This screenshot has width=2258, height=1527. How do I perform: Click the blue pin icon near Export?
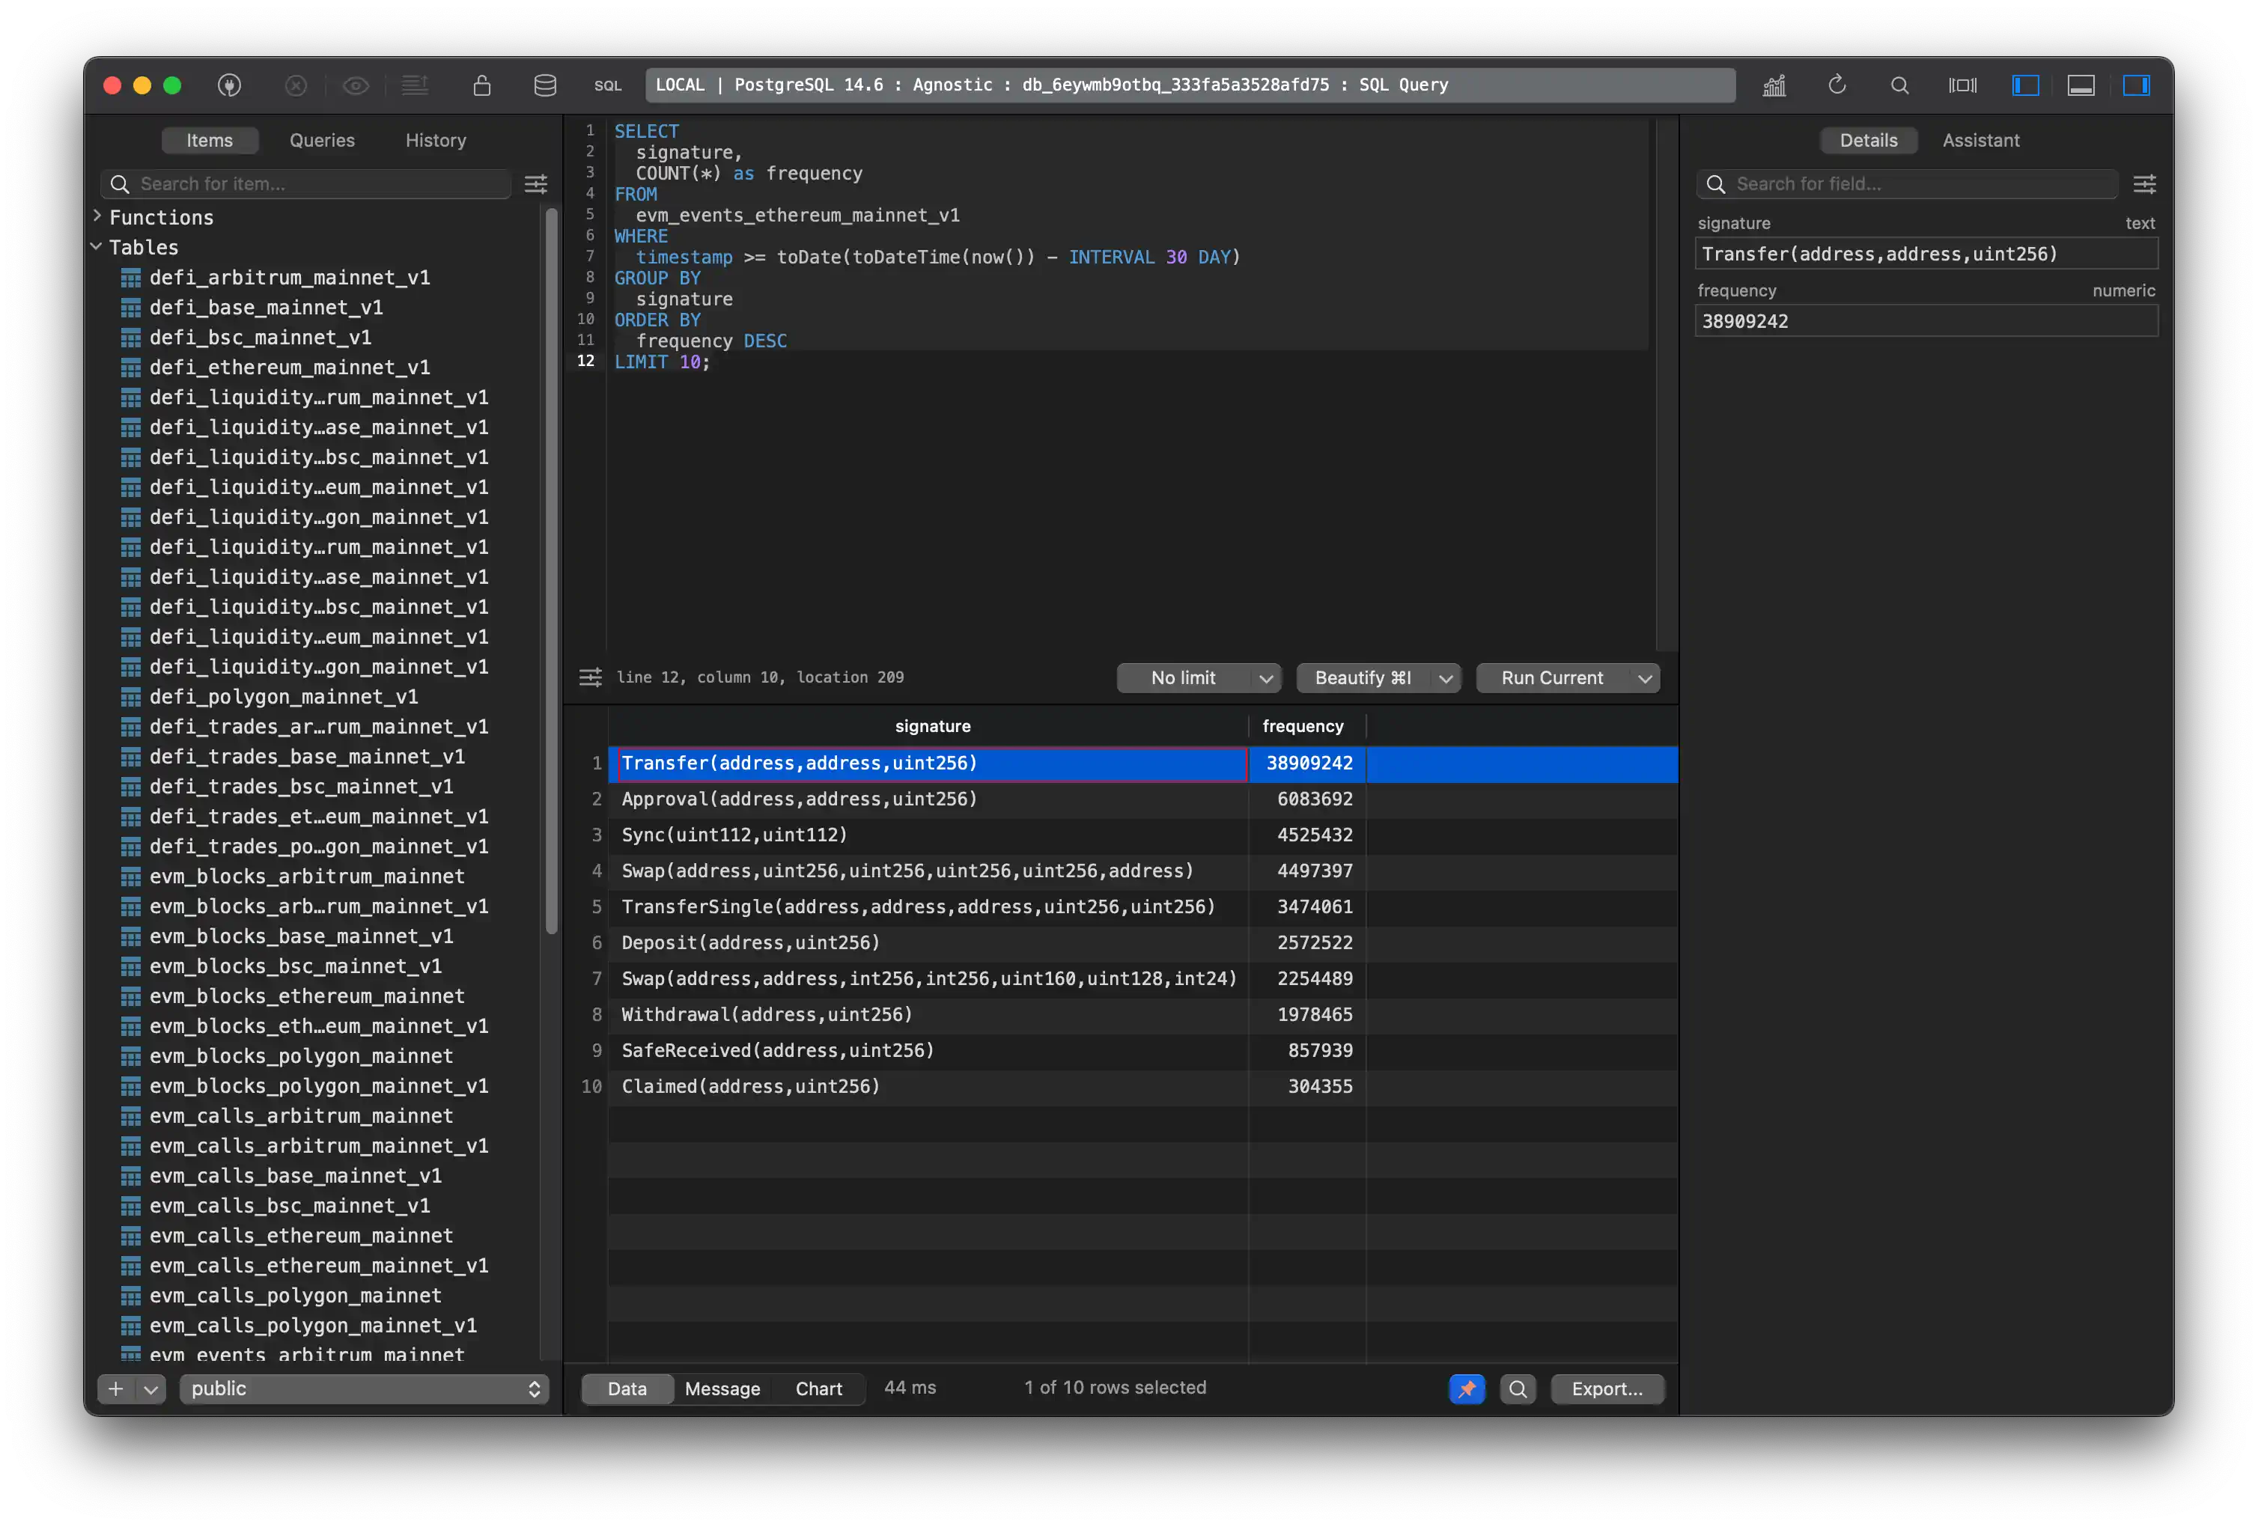[1466, 1388]
